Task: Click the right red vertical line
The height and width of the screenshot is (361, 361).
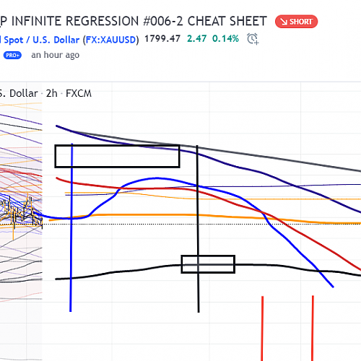Action: [x=313, y=329]
